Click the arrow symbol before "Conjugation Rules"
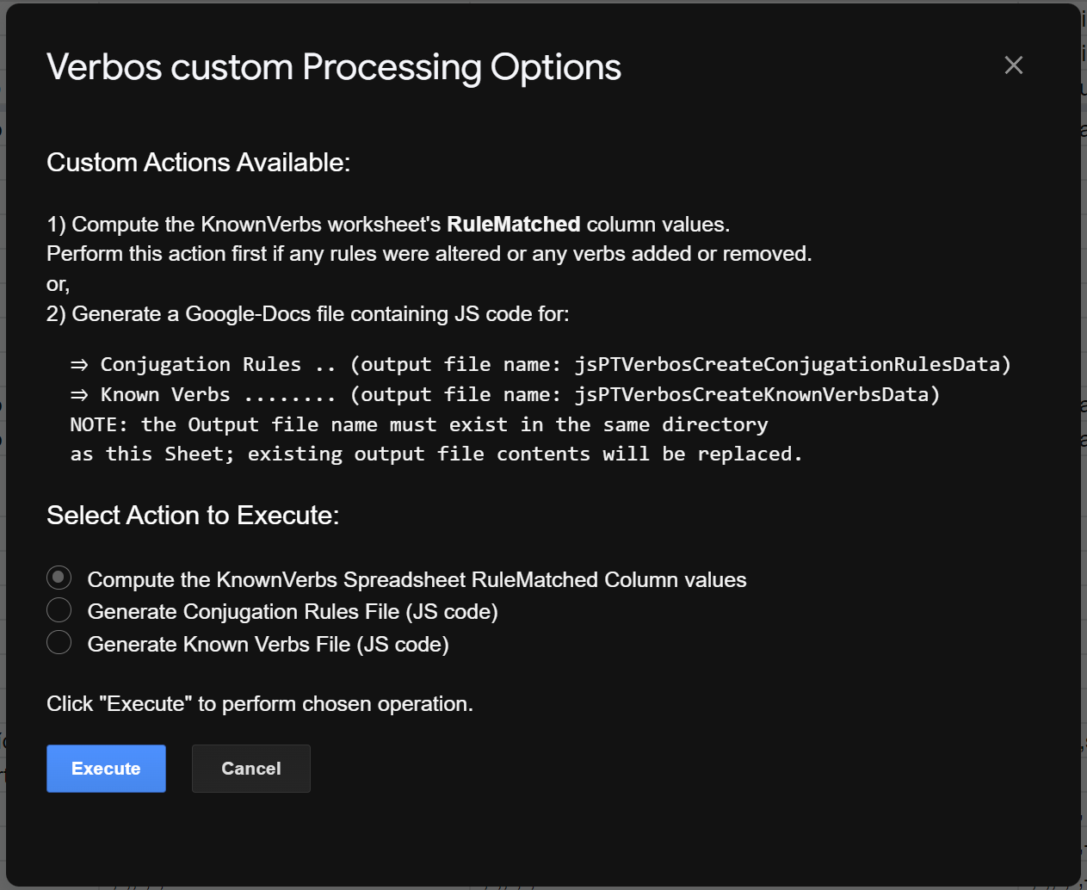 (79, 365)
